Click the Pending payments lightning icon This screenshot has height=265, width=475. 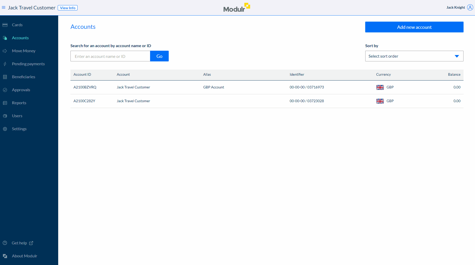pyautogui.click(x=5, y=64)
